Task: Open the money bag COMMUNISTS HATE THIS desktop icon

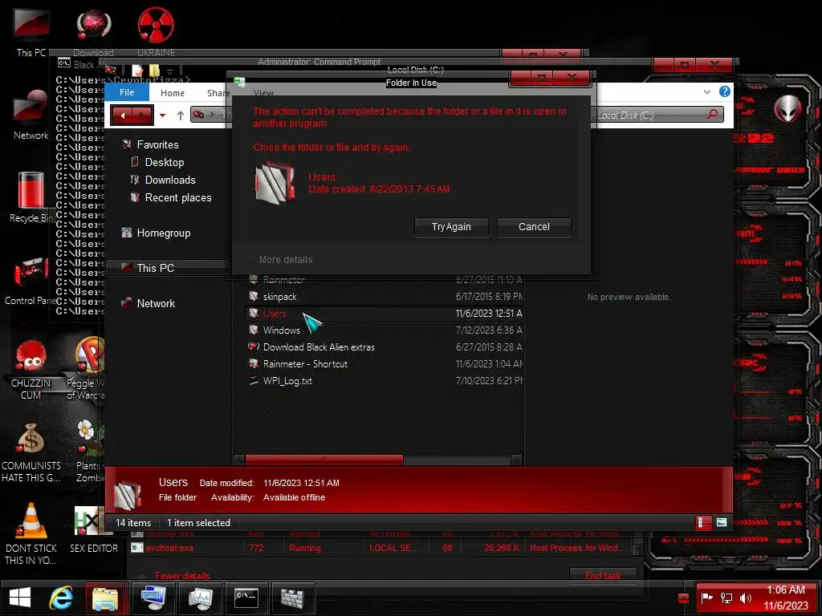Action: click(31, 452)
